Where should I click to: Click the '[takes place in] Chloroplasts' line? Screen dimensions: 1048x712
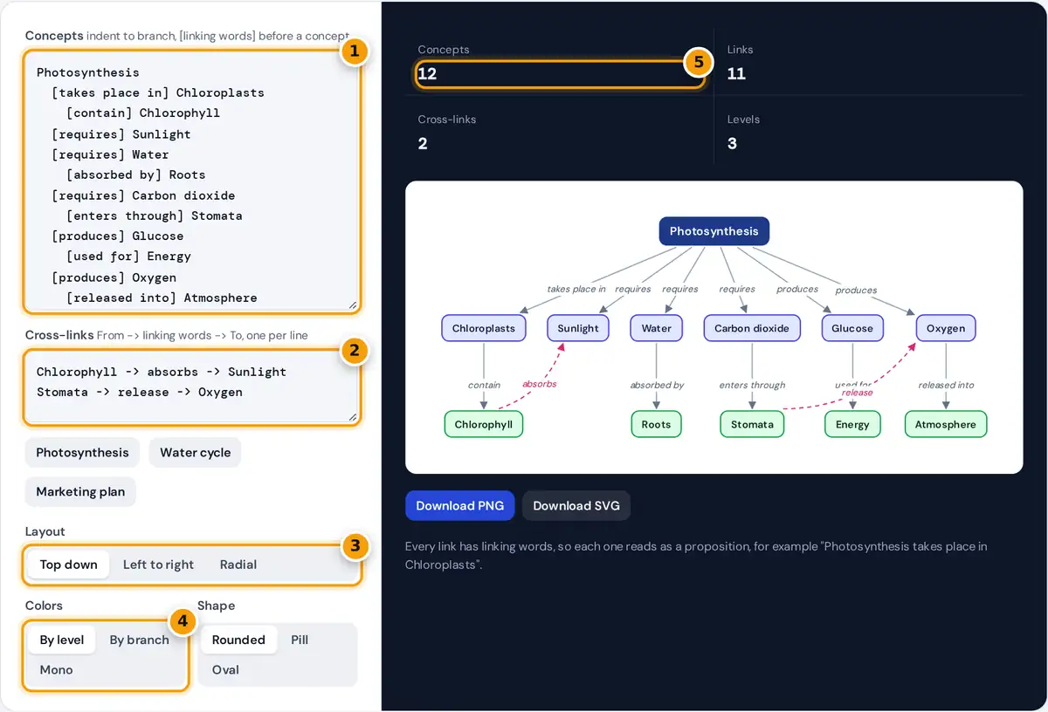click(158, 92)
